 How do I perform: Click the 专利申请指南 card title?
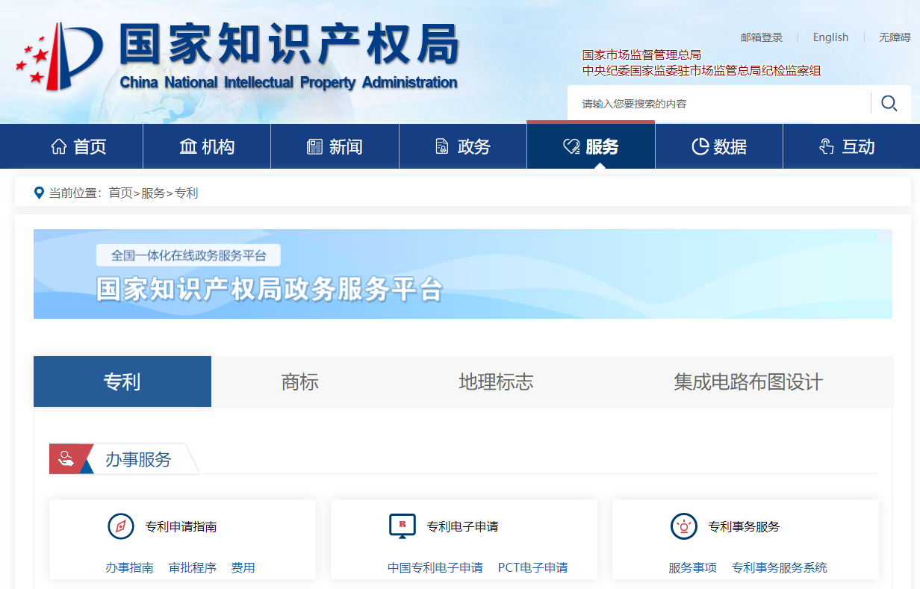click(x=181, y=526)
